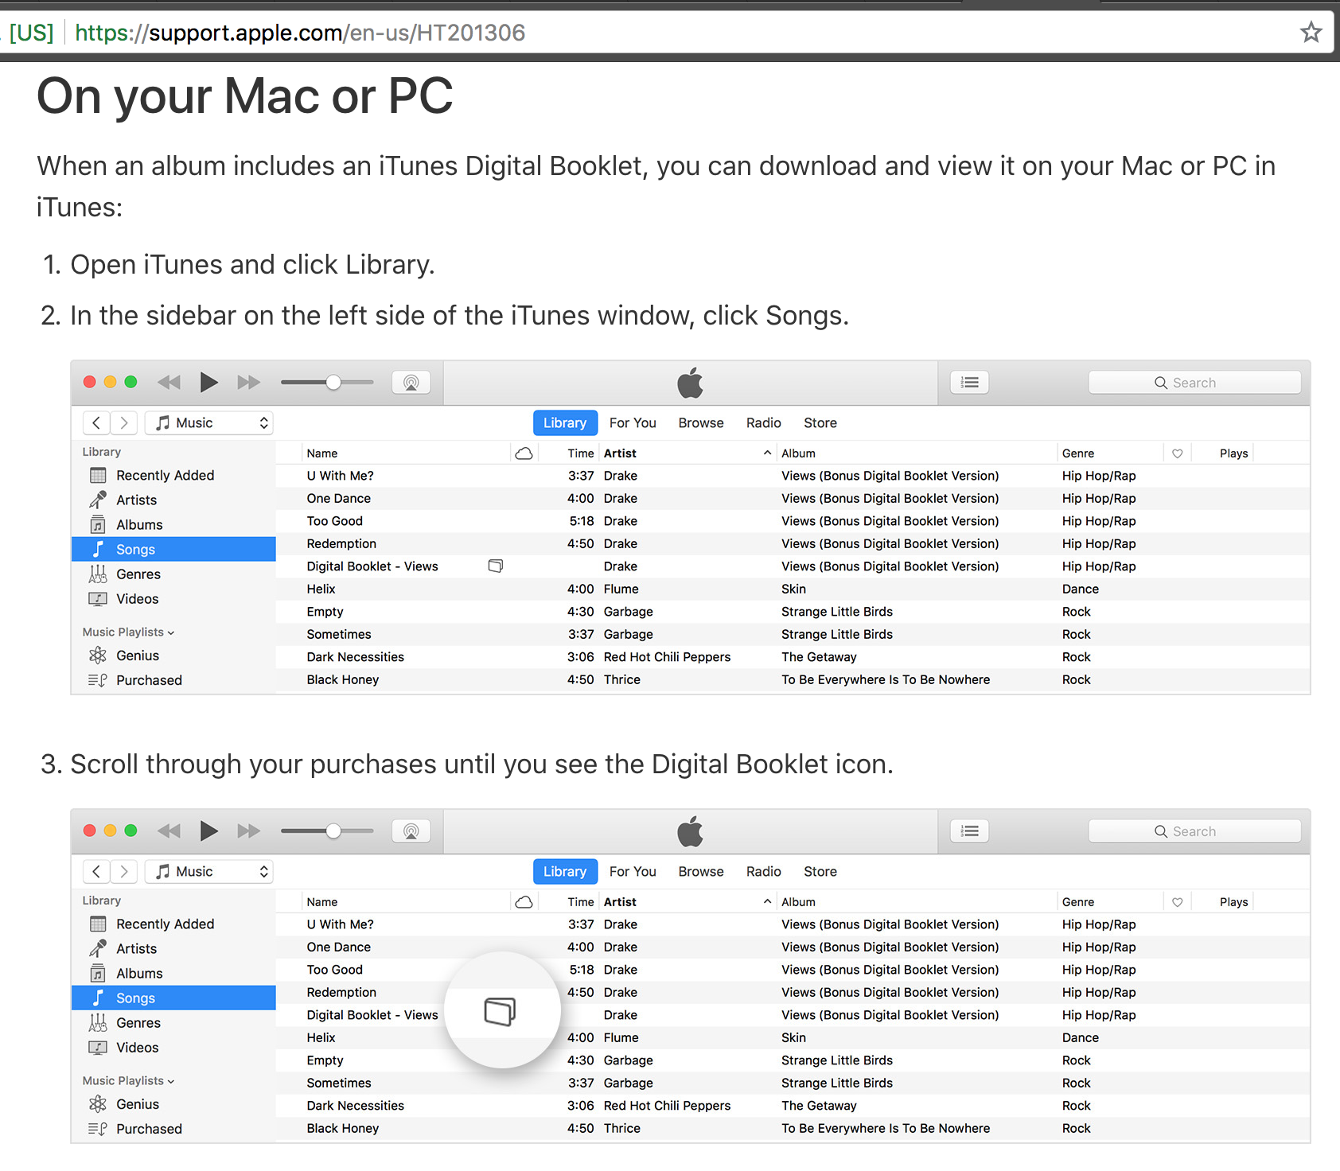Screen dimensions: 1340x1171
Task: Open the Music media dropdown in second iTunes screenshot
Action: point(209,872)
